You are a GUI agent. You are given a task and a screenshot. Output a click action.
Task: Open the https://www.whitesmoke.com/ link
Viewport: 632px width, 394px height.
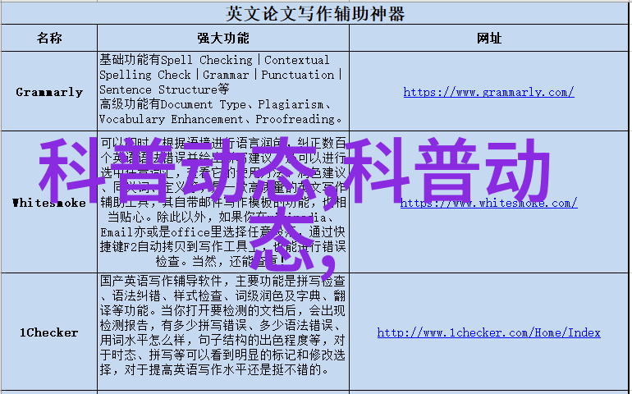[488, 203]
